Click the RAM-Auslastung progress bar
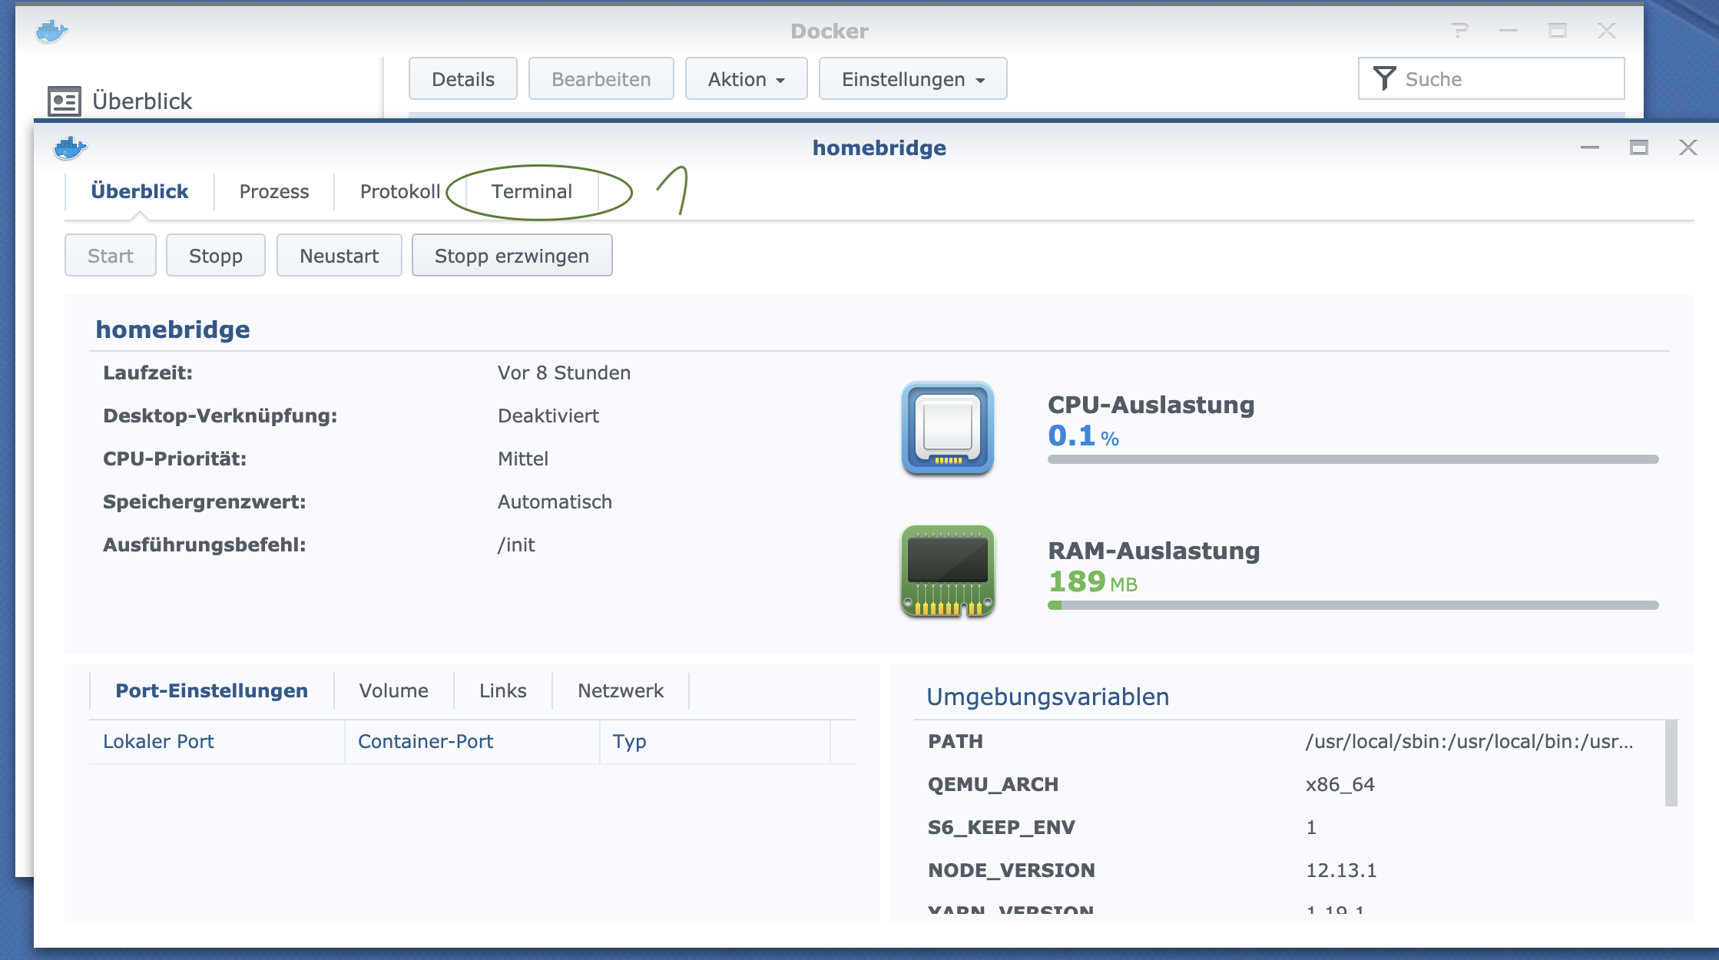 tap(1353, 605)
